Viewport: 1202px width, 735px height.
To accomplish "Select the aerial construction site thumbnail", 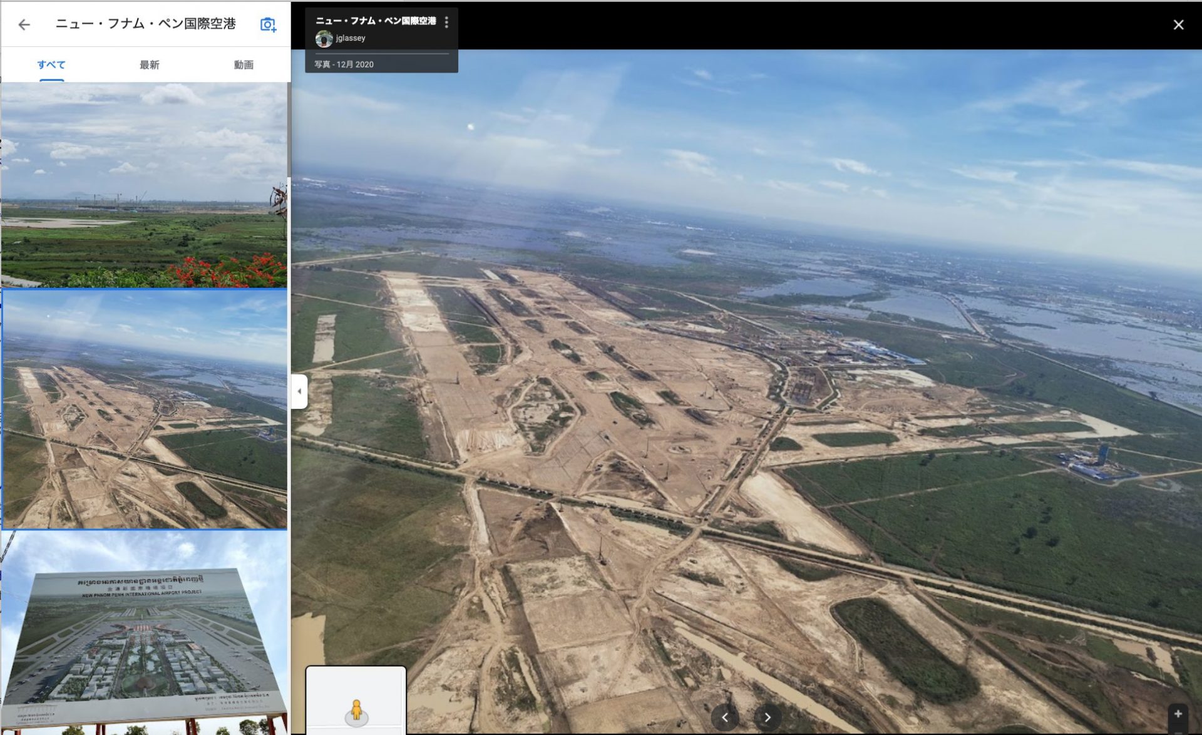I will pyautogui.click(x=144, y=410).
